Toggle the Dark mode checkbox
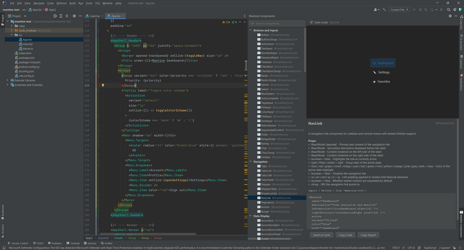The width and height of the screenshot is (464, 250). pyautogui.click(x=311, y=22)
